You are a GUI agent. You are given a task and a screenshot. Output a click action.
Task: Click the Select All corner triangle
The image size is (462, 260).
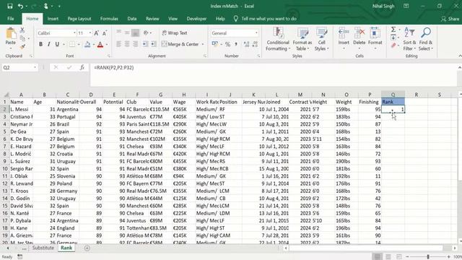(x=6, y=95)
